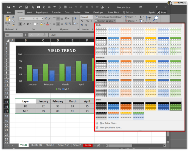Toggle Bold formatting
Image resolution: width=189 pixels, height=151 pixels.
click(x=20, y=24)
